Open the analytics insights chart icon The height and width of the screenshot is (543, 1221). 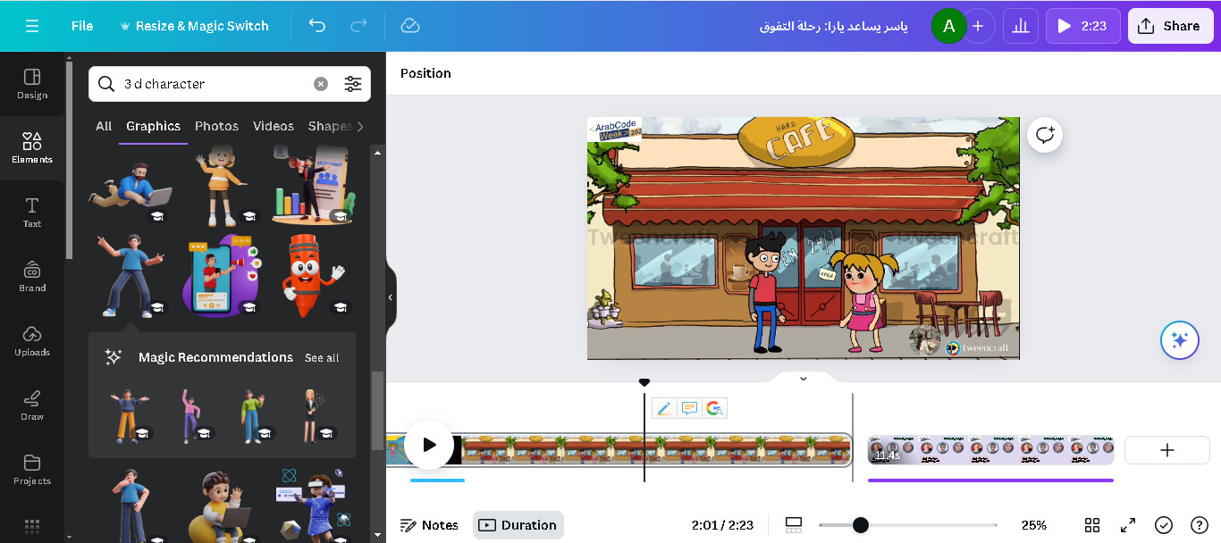(x=1021, y=26)
